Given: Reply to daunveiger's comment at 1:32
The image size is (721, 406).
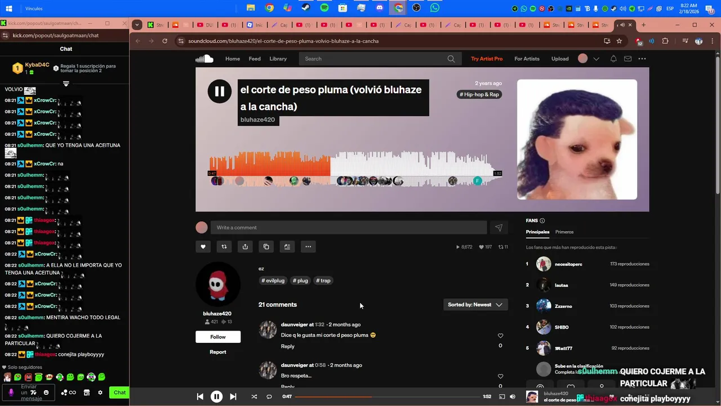Looking at the screenshot, I should [287, 346].
